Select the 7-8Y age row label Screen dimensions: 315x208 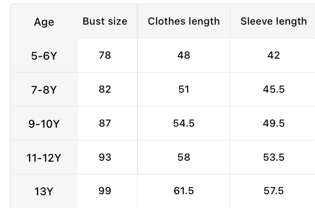[44, 90]
